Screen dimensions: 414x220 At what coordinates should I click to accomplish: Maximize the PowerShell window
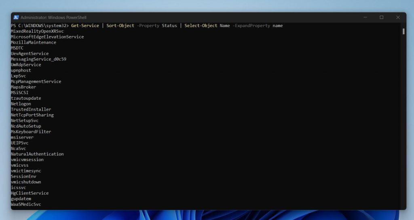(382, 17)
